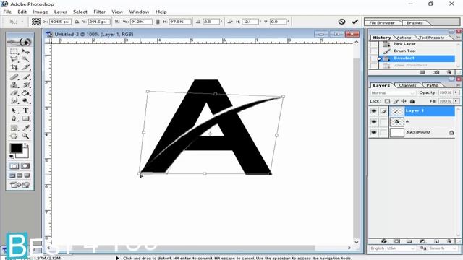Select the History Brush tool
Viewport: 463px width, 260px height.
click(x=26, y=85)
